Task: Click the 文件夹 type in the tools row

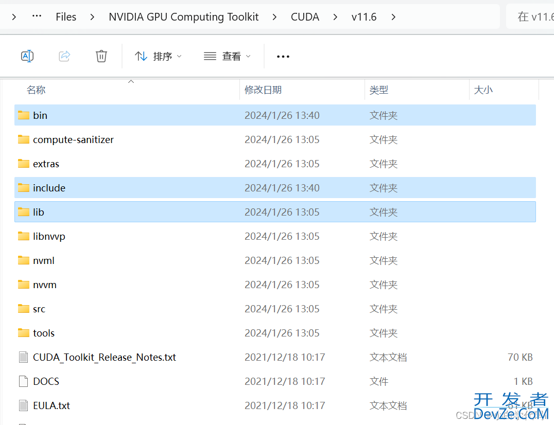Action: click(x=384, y=333)
